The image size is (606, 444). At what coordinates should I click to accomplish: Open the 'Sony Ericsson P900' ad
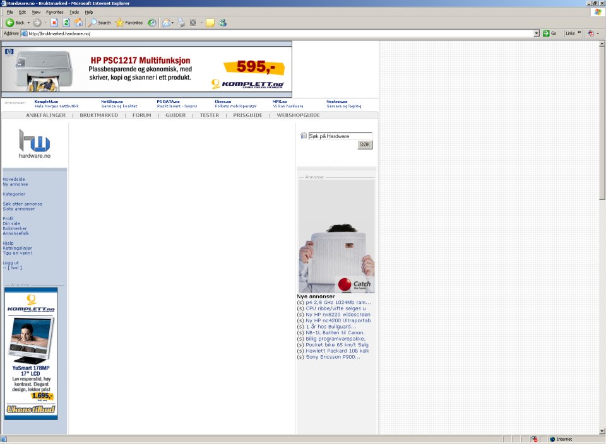[x=333, y=357]
